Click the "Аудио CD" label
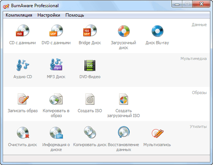The width and height of the screenshot is (213, 165). 23,77
